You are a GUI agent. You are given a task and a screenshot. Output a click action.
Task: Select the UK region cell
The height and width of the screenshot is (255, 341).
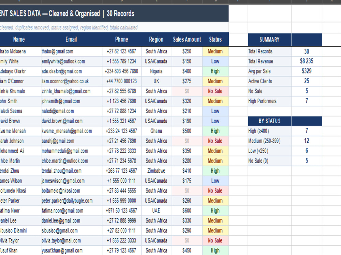[x=157, y=81]
